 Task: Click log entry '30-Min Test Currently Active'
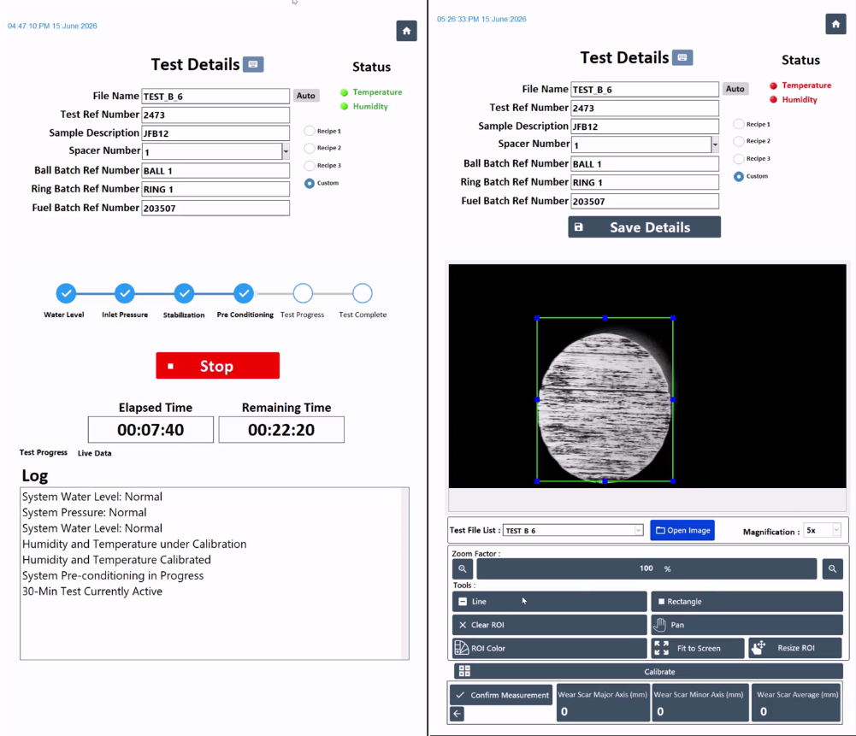(x=92, y=592)
